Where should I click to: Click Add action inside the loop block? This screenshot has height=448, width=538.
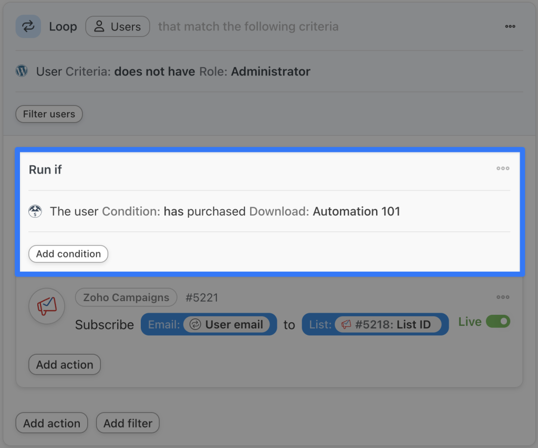64,364
